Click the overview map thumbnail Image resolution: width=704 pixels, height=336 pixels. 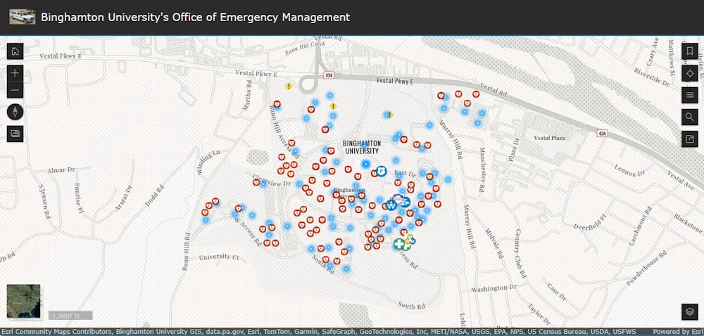(x=23, y=301)
